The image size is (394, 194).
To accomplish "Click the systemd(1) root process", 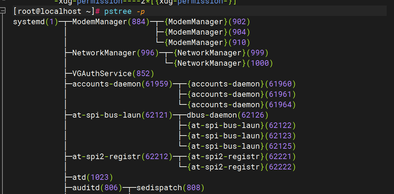I will tap(35, 22).
